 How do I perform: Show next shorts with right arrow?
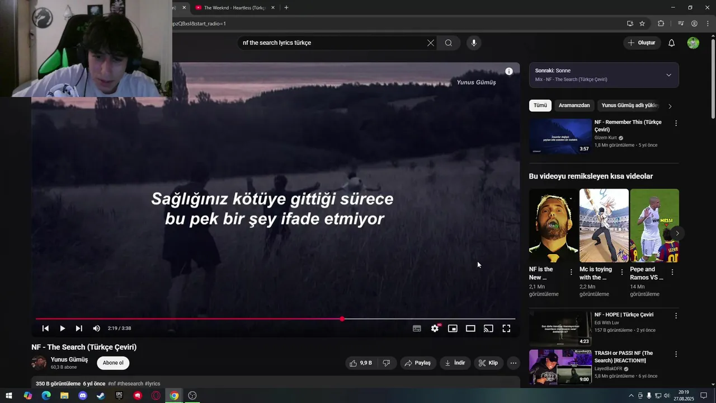pyautogui.click(x=677, y=233)
